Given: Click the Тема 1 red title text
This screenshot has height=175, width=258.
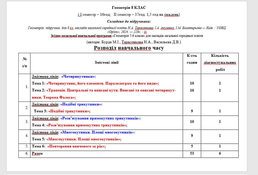Looking at the screenshot, I should point(103,83).
